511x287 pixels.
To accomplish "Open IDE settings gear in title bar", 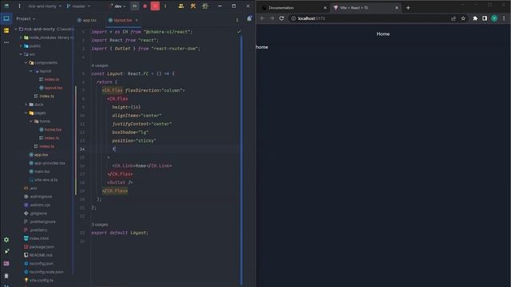I will coord(205,6).
